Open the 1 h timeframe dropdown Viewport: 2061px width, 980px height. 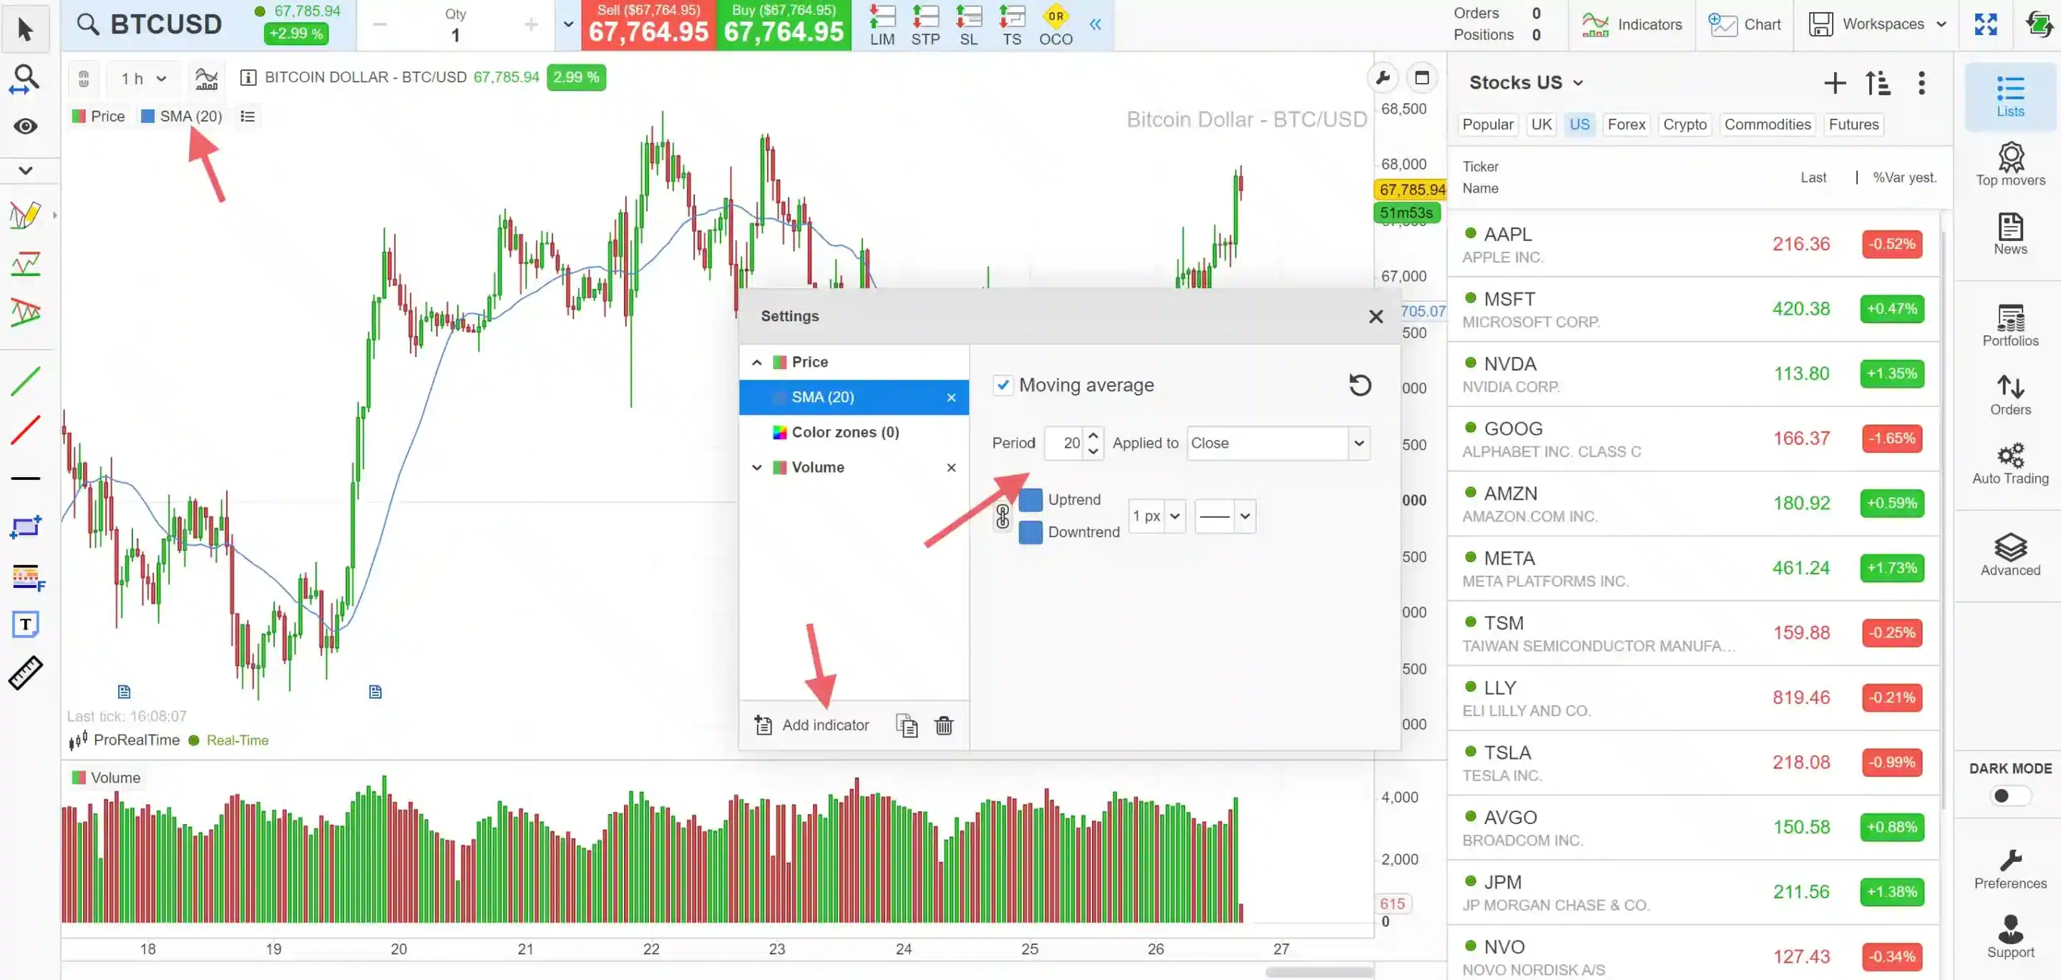pyautogui.click(x=143, y=77)
